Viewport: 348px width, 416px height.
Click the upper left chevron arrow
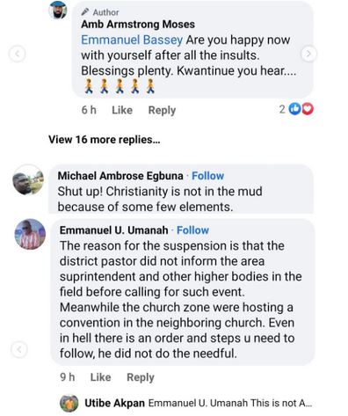(17, 55)
